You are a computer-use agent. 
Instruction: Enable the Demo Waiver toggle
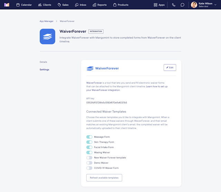tap(89, 163)
